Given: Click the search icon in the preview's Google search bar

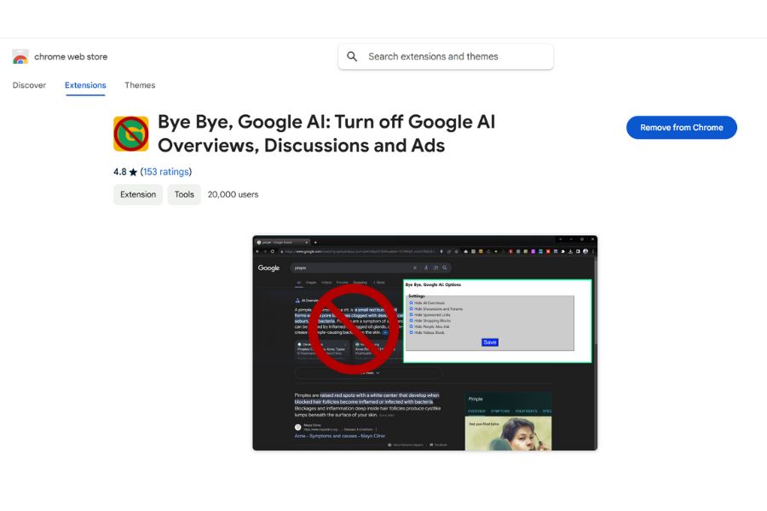Looking at the screenshot, I should (x=445, y=267).
